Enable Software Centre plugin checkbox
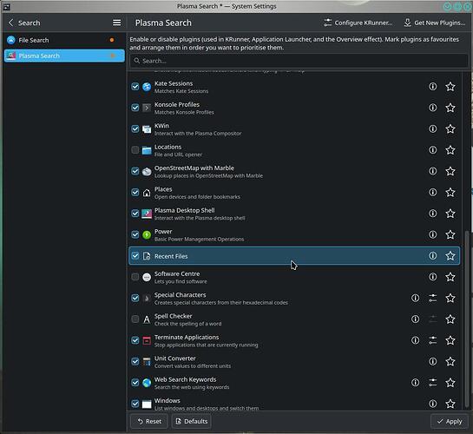 pos(135,277)
